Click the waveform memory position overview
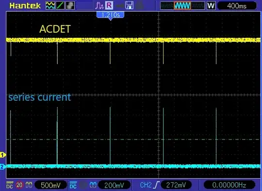The width and height of the screenshot is (262, 191). coord(182,6)
